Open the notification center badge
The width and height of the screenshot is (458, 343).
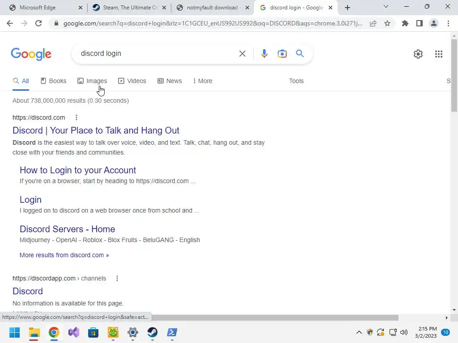(445, 332)
